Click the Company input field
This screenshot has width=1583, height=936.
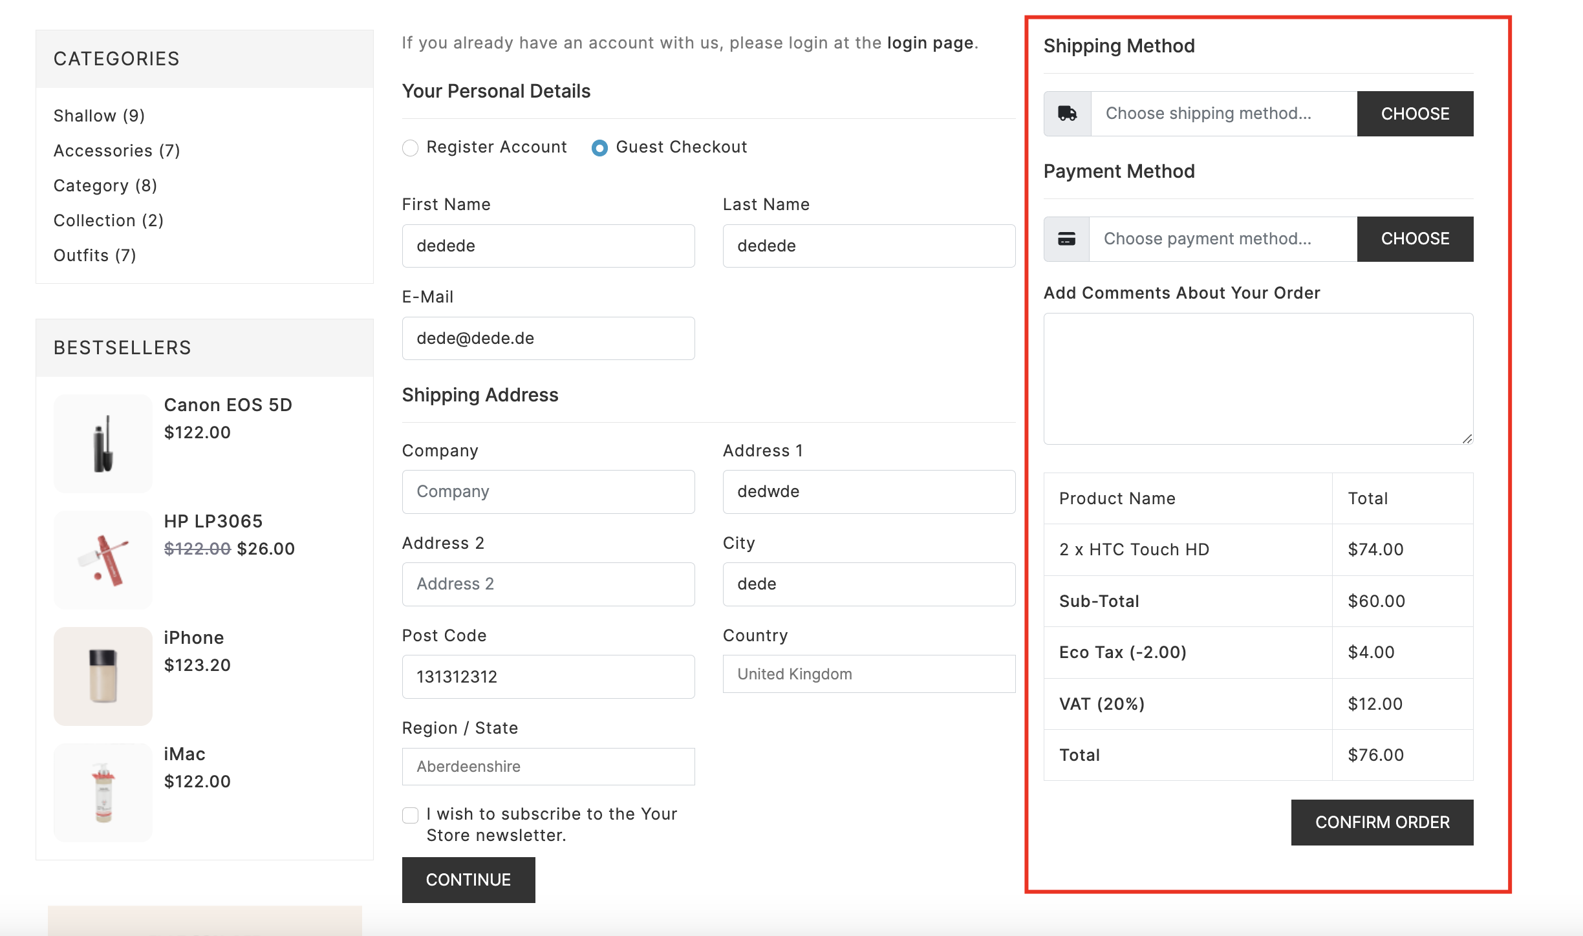(548, 492)
